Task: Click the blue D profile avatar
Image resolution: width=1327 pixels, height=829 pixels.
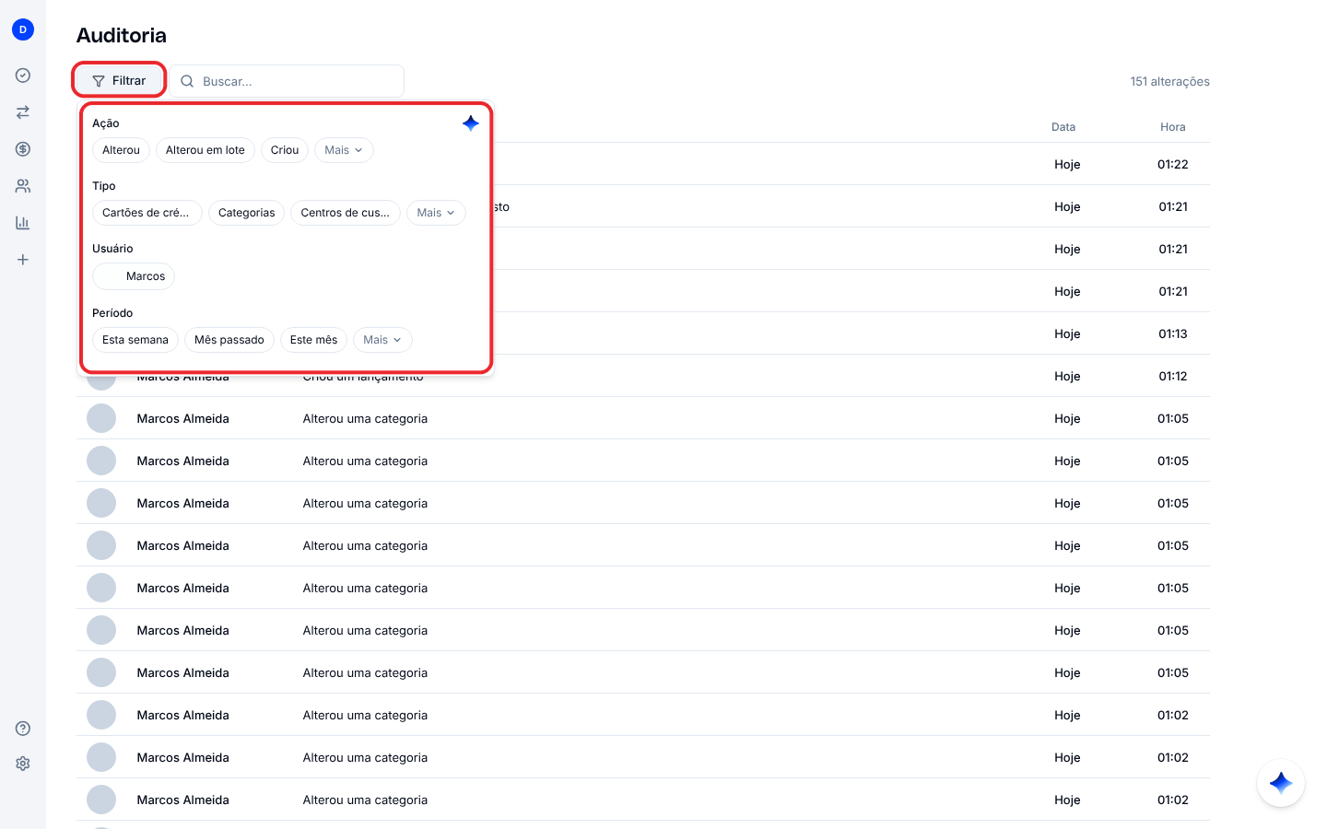Action: coord(23,29)
